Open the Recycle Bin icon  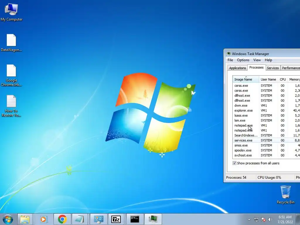point(285,195)
